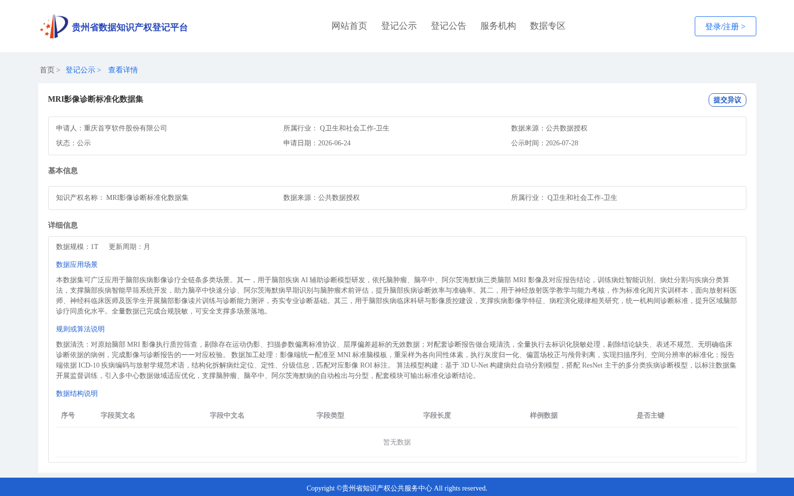Click applicant text 重庆首亨软件股份有限公司

coord(126,128)
